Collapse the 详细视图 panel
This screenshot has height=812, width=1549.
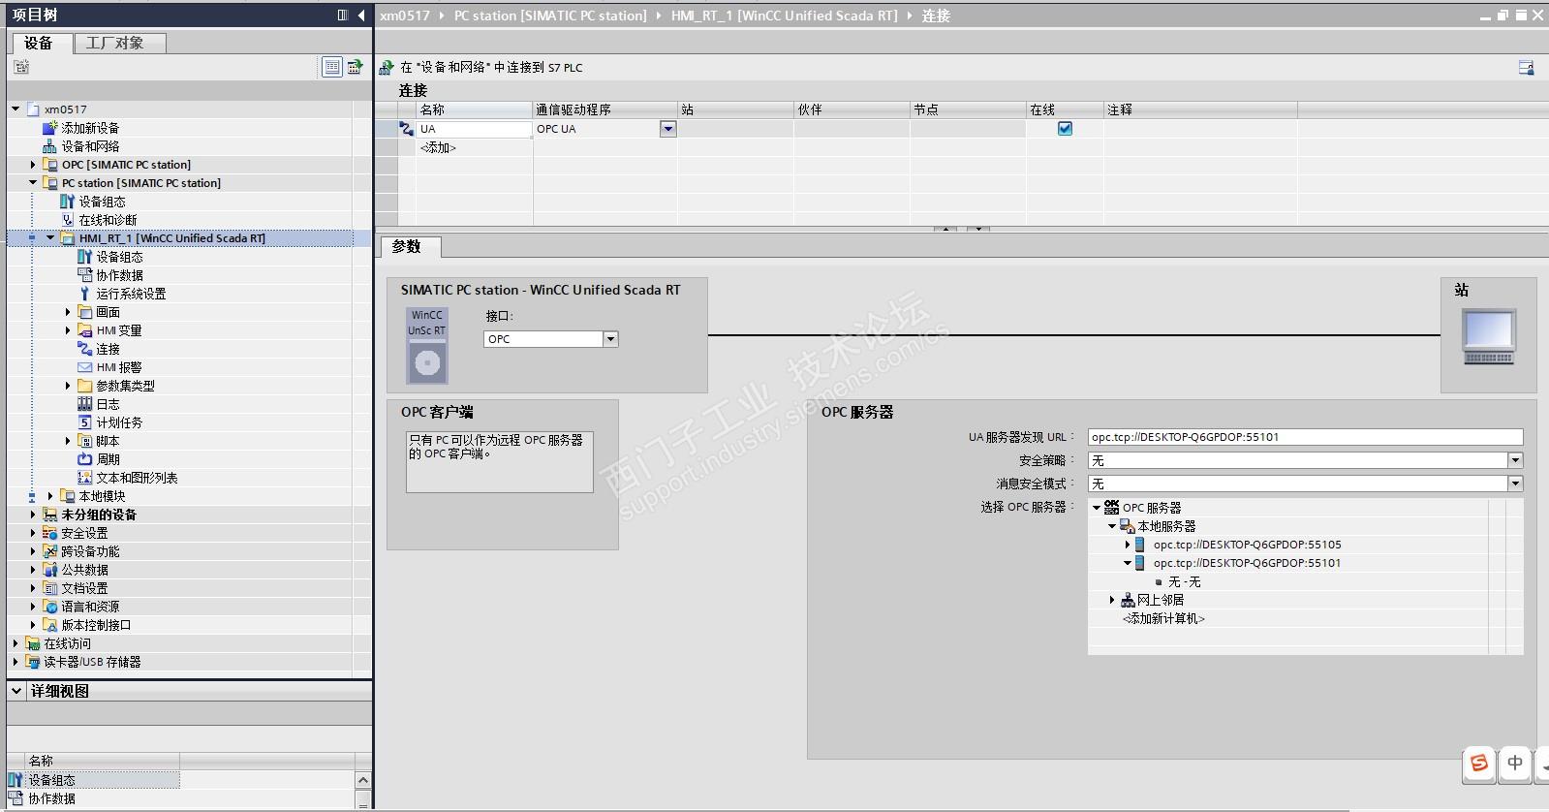[16, 691]
